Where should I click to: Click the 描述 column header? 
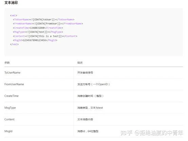80,63
